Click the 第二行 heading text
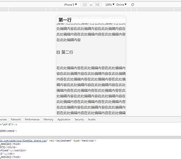 (x=67, y=52)
